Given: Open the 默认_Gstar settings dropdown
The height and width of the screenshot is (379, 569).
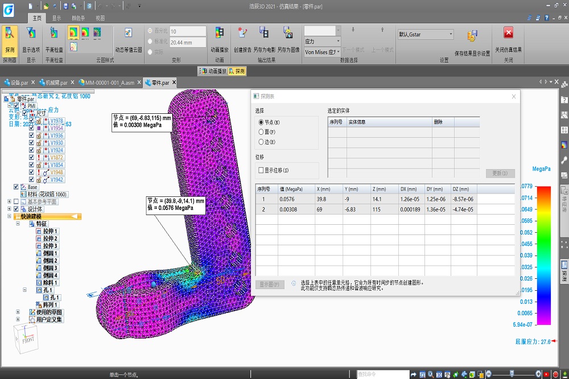Looking at the screenshot, I should coord(426,34).
